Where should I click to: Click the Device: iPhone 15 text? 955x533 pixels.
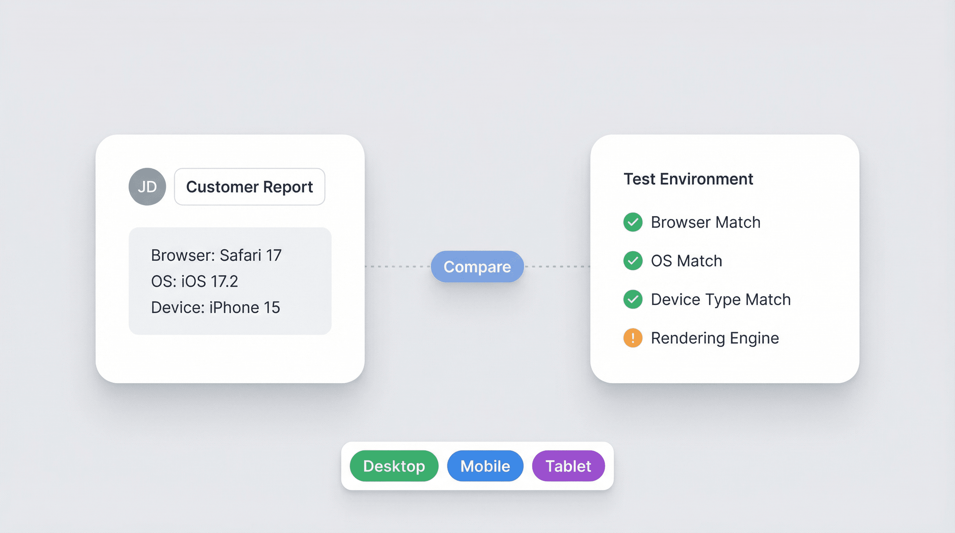(215, 307)
